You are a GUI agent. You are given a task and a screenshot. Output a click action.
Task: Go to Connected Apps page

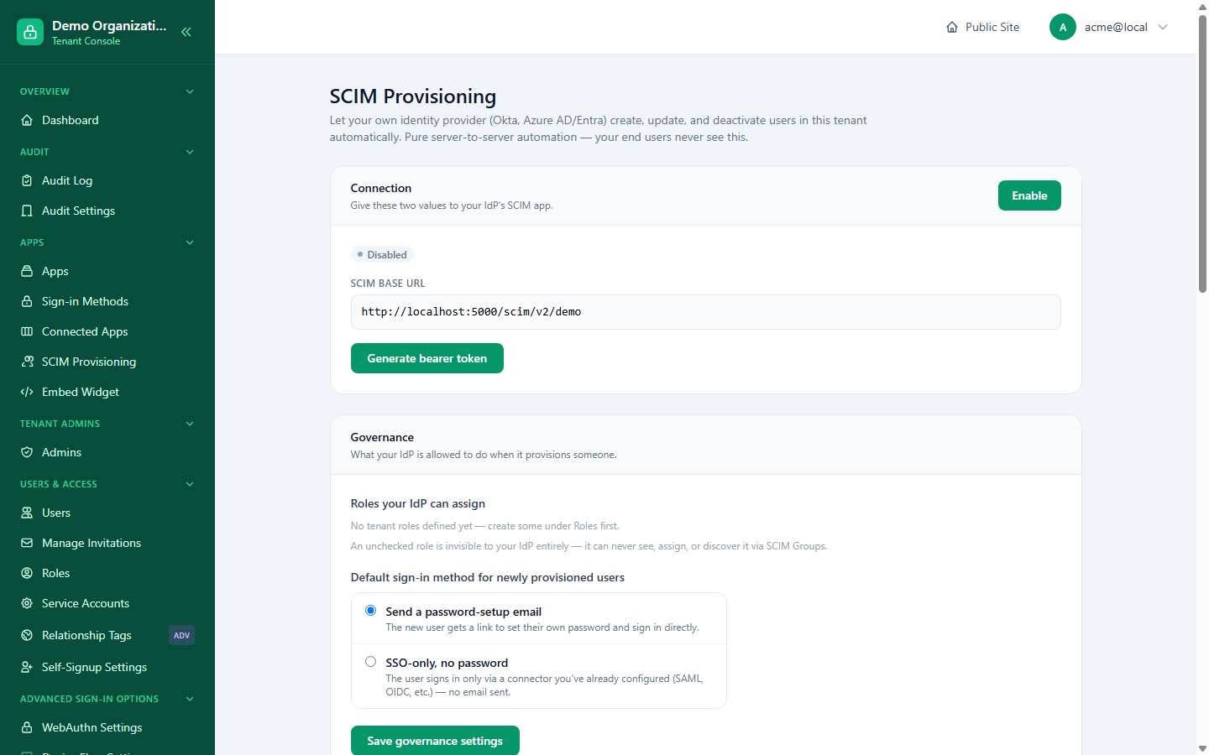click(107, 331)
